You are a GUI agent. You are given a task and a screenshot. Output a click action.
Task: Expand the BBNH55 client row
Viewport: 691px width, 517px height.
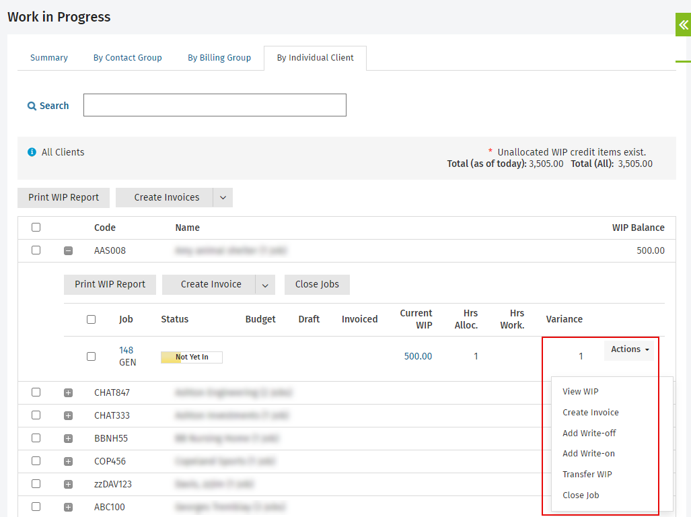click(x=69, y=438)
